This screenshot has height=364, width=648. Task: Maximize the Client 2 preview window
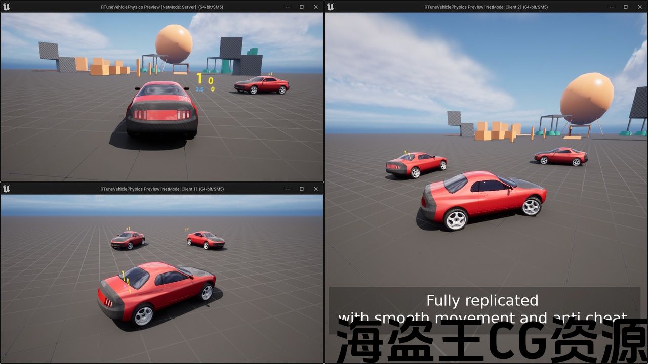[626, 7]
